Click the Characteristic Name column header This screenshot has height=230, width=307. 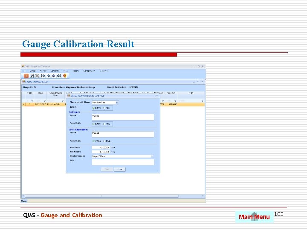pyautogui.click(x=55, y=95)
